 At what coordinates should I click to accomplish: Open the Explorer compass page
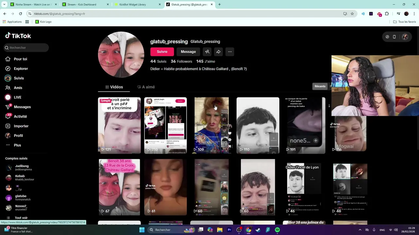[17, 69]
